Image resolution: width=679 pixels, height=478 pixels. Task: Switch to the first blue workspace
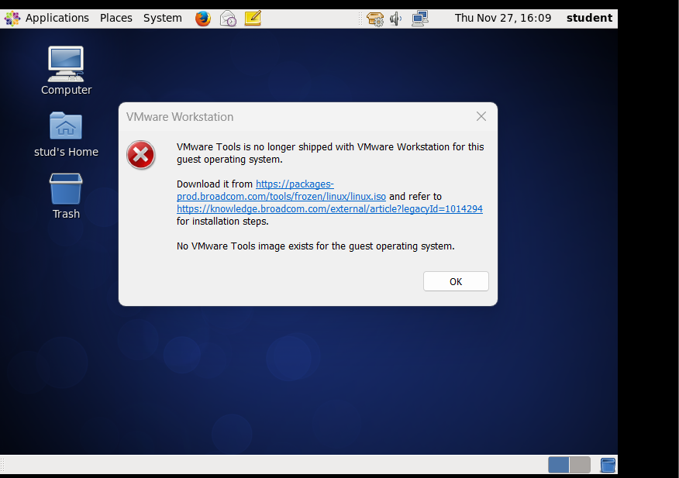[559, 465]
